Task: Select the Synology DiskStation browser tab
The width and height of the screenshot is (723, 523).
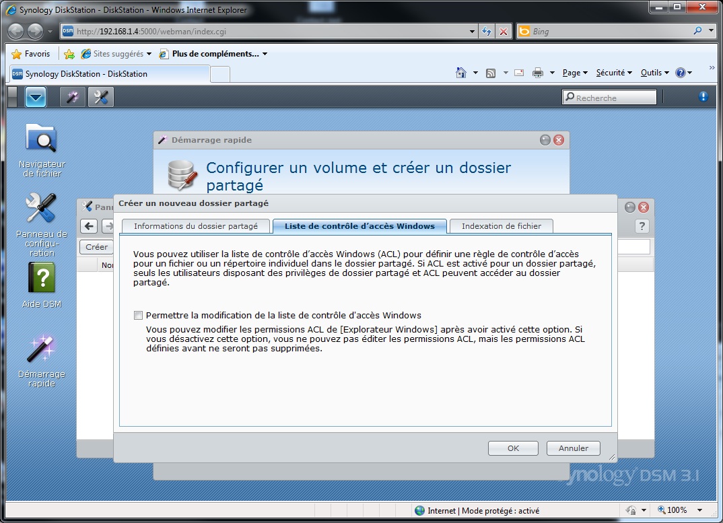Action: (x=109, y=74)
